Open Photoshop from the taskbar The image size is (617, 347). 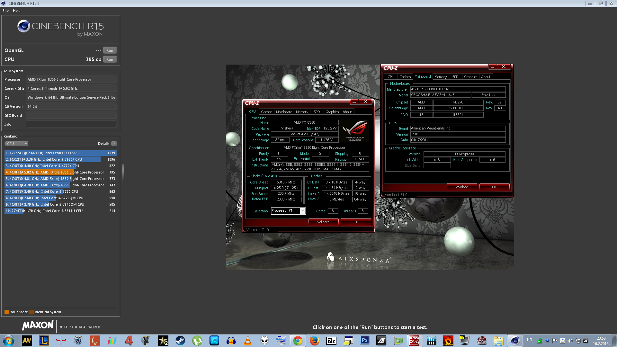pos(365,341)
